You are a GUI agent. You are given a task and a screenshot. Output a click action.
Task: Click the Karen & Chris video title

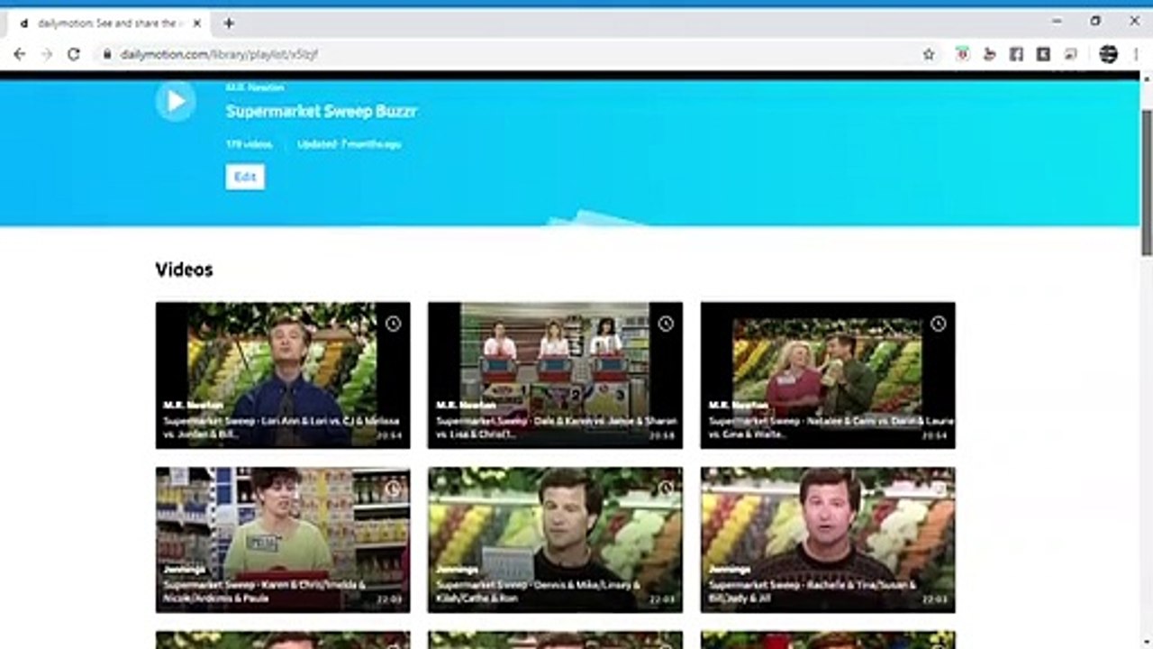(265, 591)
